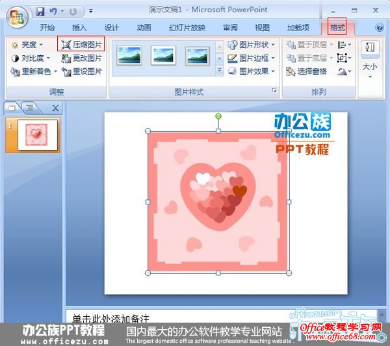Switch to the slides thumbnail pane tab
The width and height of the screenshot is (390, 346).
click(x=12, y=108)
